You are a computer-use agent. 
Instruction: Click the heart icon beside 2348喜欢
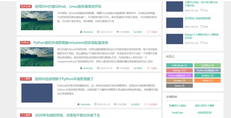pos(145,104)
